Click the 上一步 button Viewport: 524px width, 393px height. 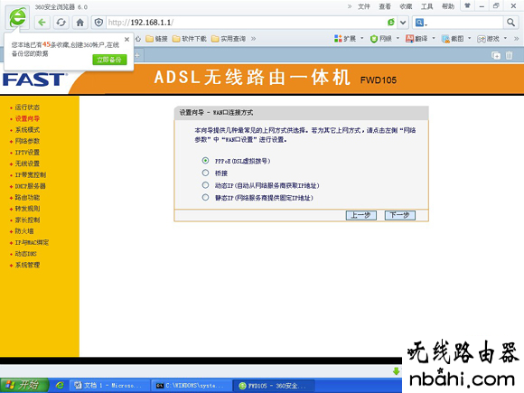tap(360, 215)
